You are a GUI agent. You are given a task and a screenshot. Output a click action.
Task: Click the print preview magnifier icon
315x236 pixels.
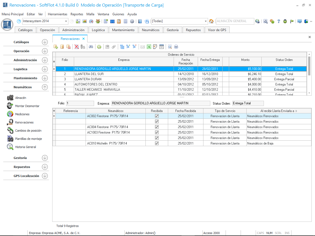coord(170,47)
